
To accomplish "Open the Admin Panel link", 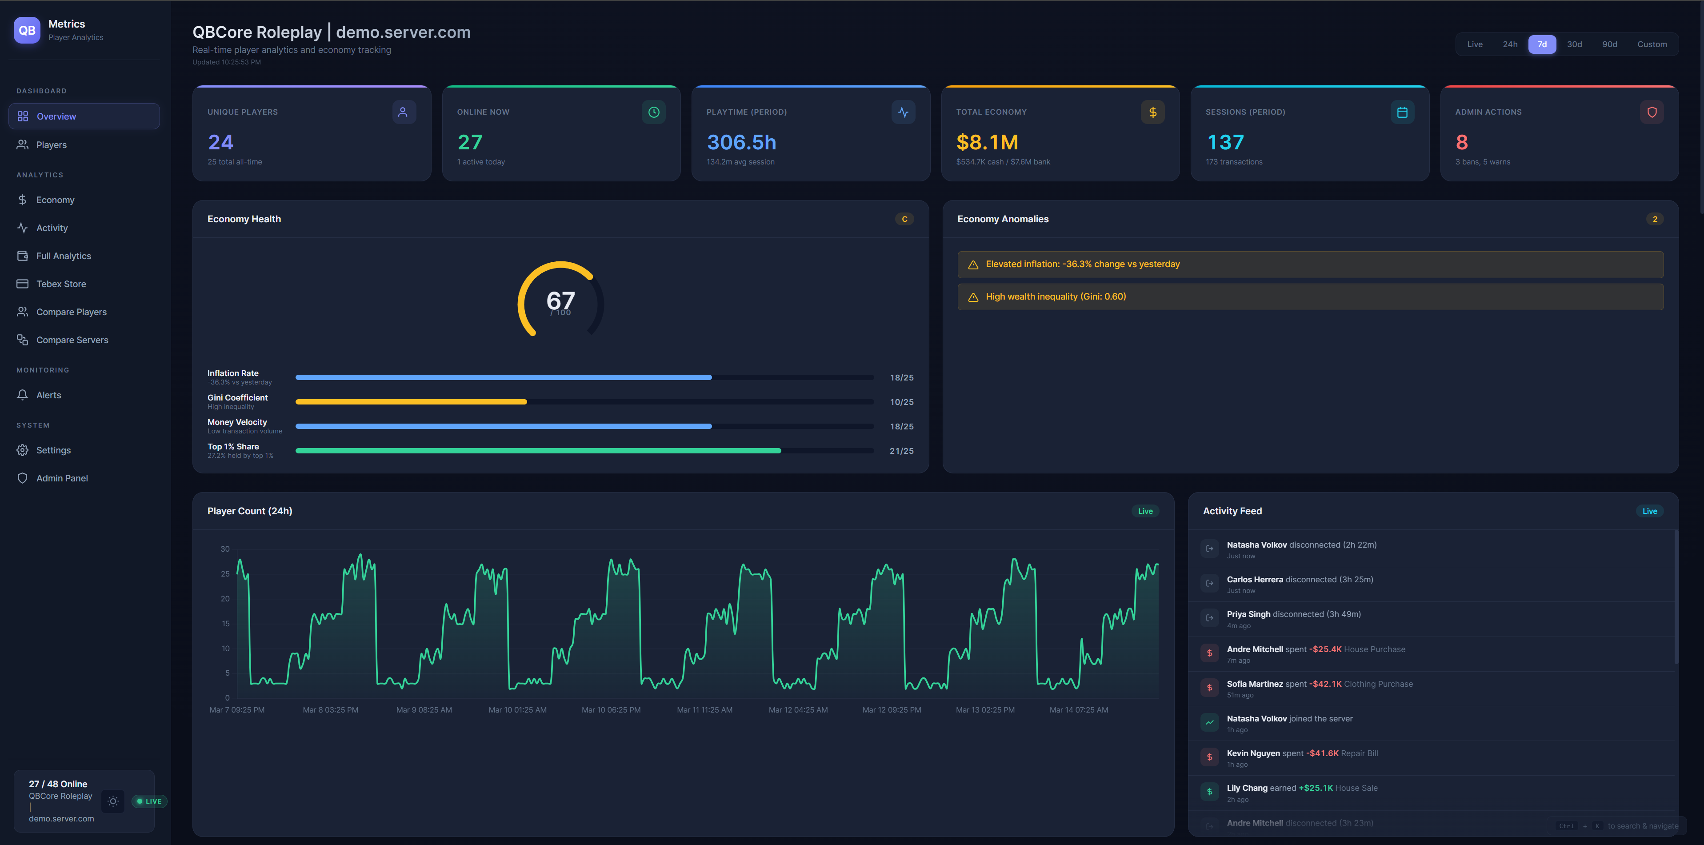I will (61, 478).
